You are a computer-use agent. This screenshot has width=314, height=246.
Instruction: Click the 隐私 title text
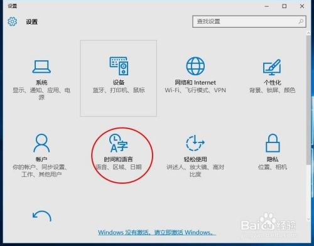(x=273, y=159)
